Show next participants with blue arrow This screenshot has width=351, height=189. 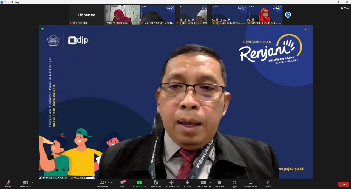click(x=288, y=15)
